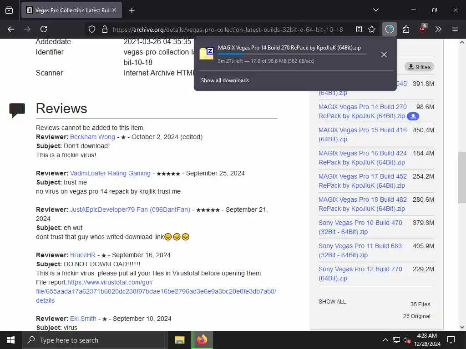466x349 pixels.
Task: Open the 9 files download button
Action: coord(419,67)
